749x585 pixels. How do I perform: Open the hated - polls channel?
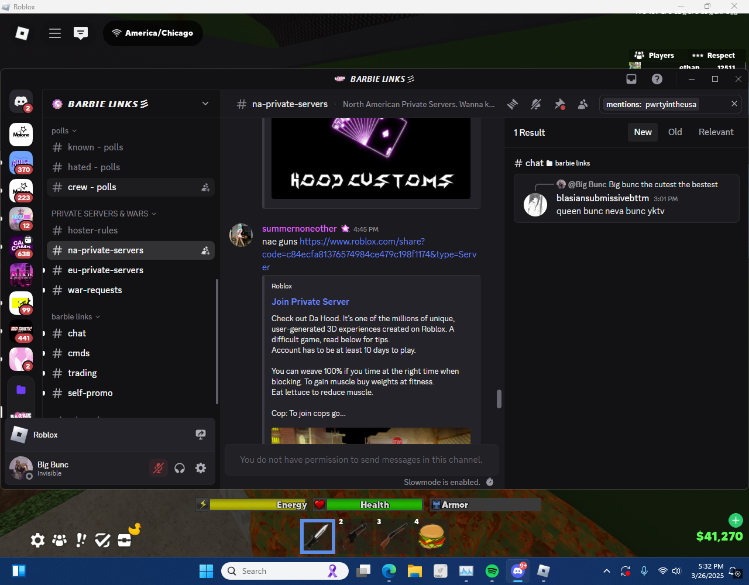click(130, 167)
